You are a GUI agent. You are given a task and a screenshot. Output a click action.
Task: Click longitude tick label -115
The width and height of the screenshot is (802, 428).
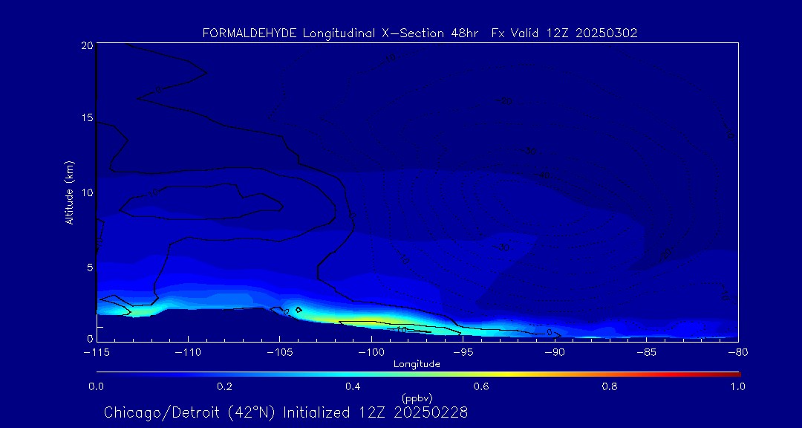(97, 352)
